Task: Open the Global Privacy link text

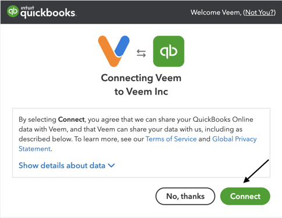Action: [234, 139]
